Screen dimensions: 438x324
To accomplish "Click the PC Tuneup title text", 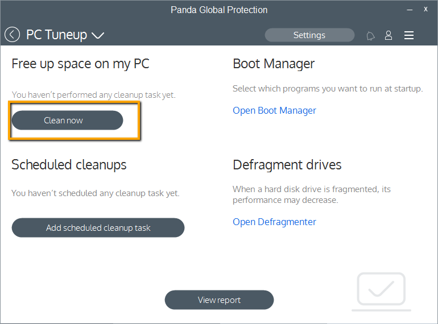I will click(x=56, y=35).
